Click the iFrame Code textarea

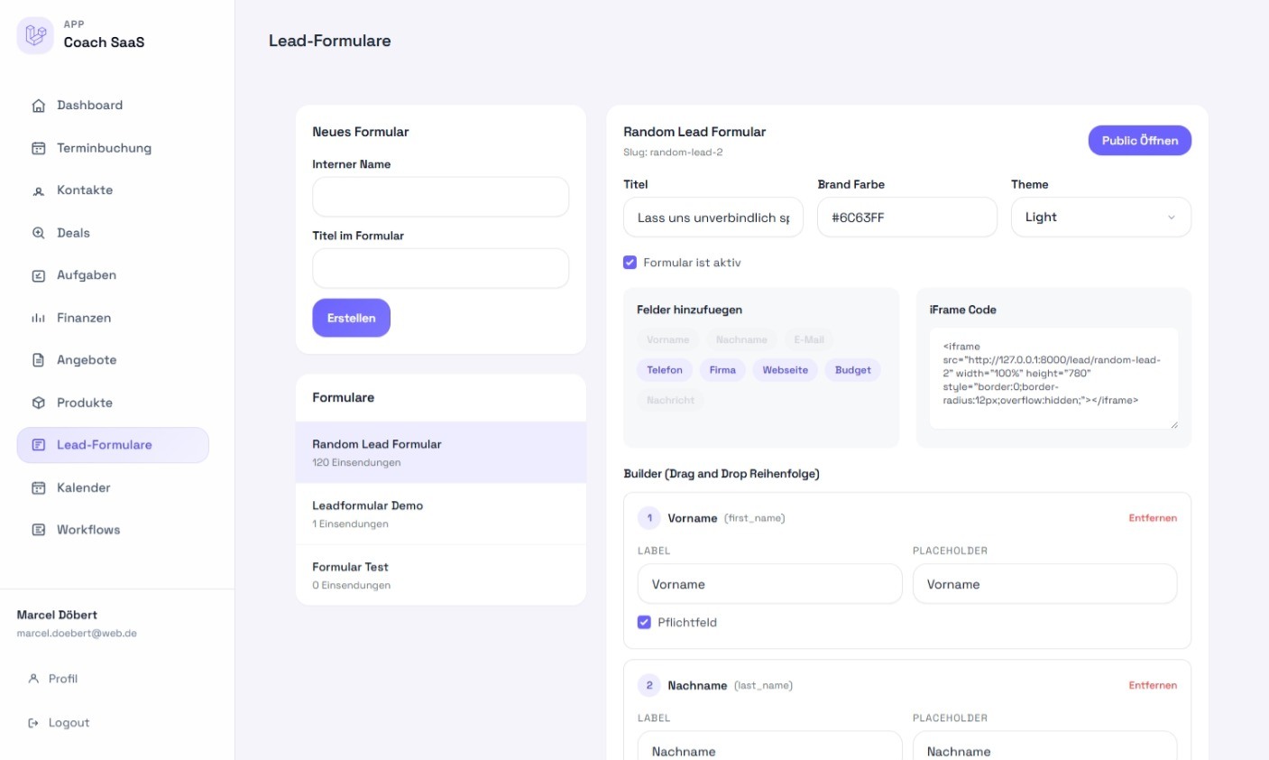(1053, 378)
